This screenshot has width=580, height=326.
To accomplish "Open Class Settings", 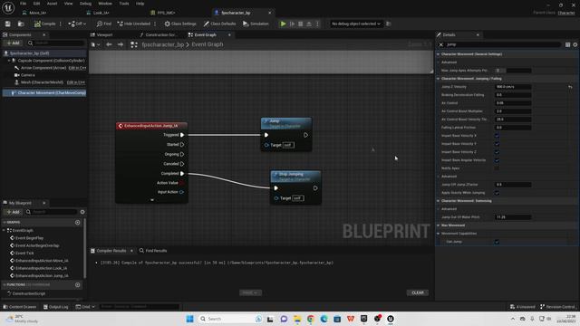I will coord(180,24).
